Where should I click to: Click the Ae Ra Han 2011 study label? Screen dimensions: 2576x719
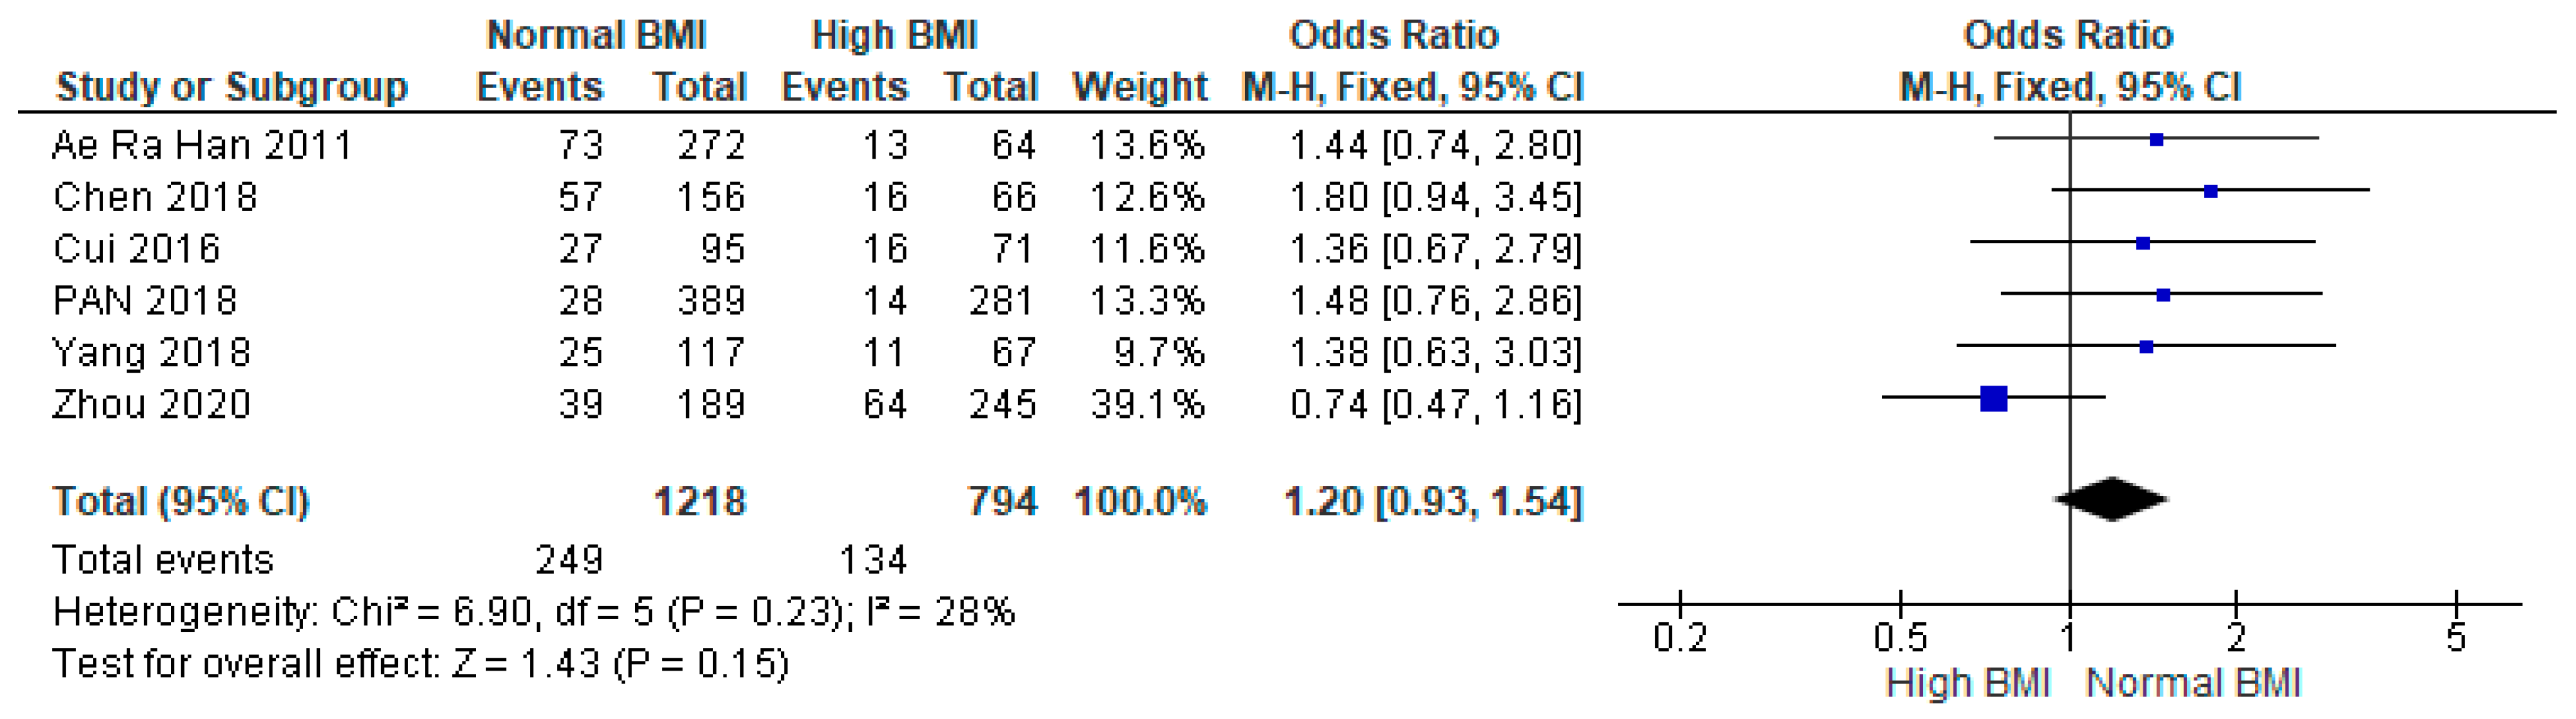202,146
